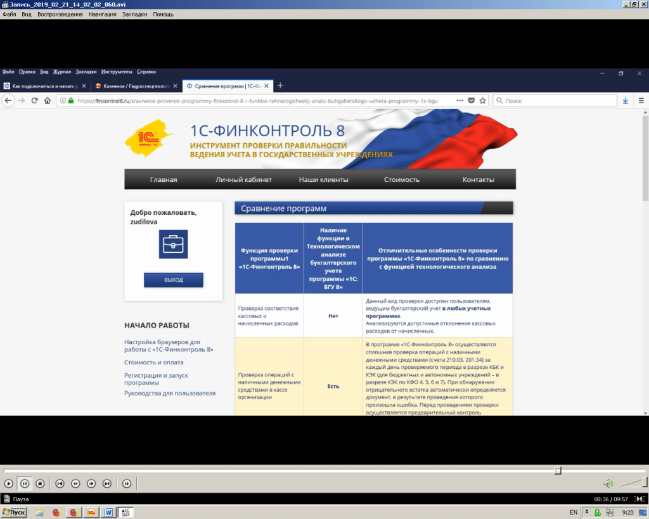Click the green padlock site security icon

71,101
